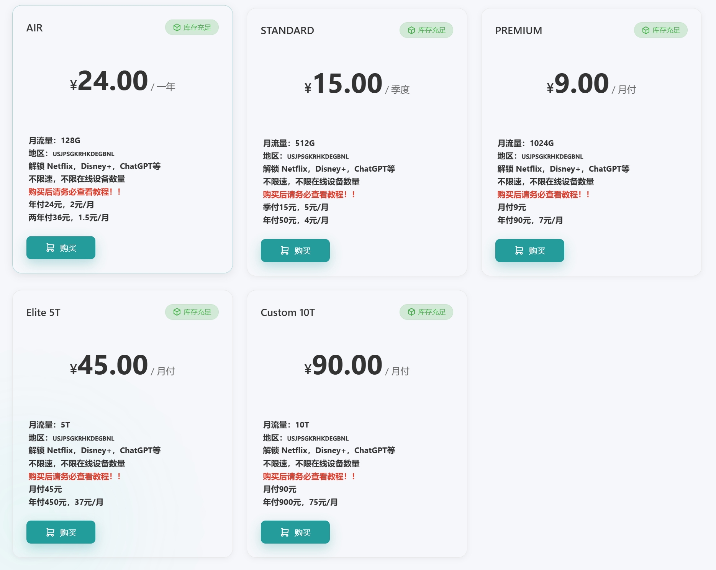Click the stock box icon on the PREMIUM card
The height and width of the screenshot is (570, 716).
pos(646,30)
